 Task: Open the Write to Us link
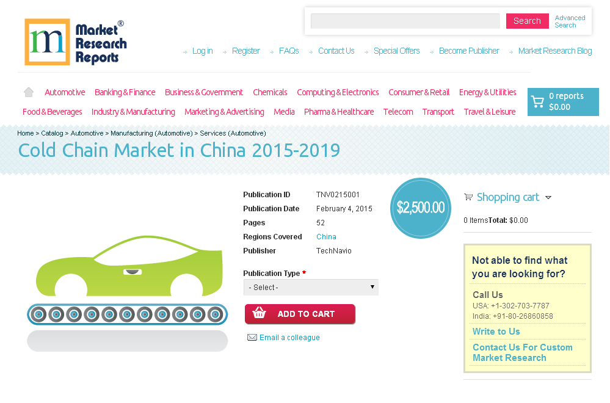pos(496,332)
